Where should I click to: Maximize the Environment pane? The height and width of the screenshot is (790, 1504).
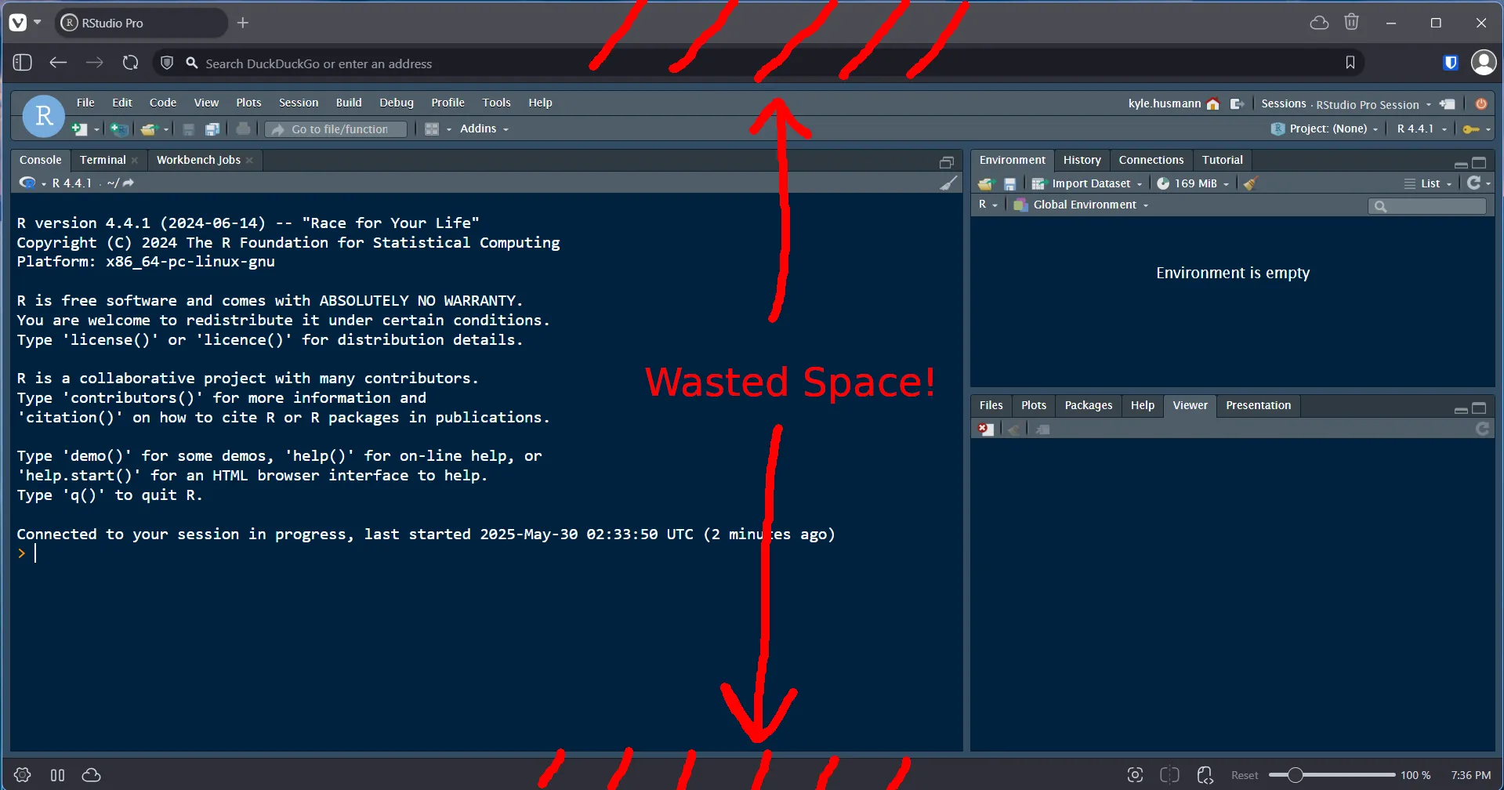coord(1479,163)
